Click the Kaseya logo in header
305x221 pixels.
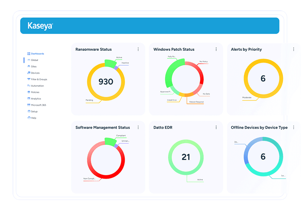[x=40, y=26]
